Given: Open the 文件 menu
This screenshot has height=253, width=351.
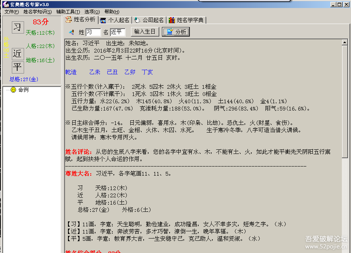Looking at the screenshot, I should (x=11, y=12).
